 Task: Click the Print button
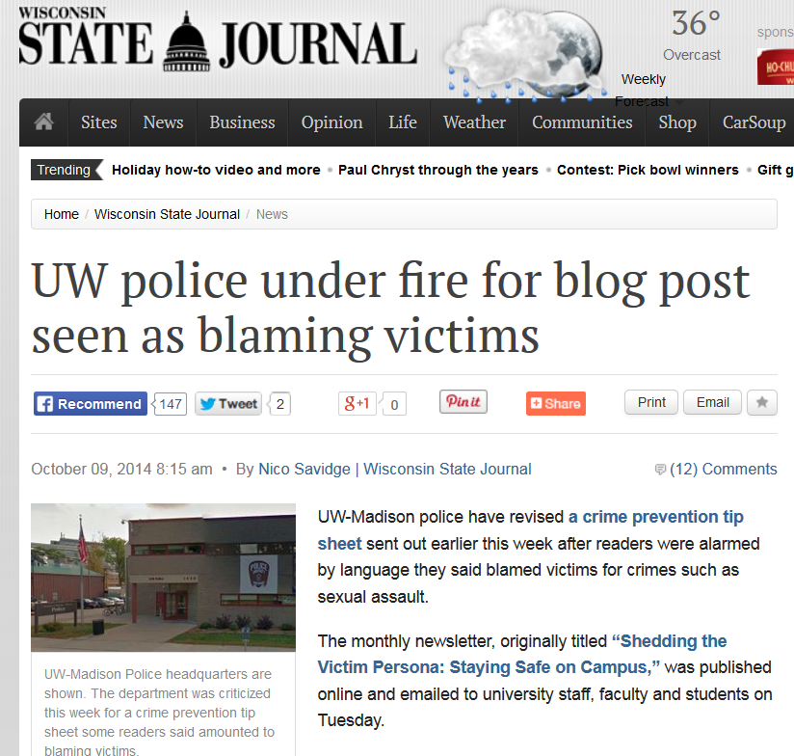[x=651, y=402]
